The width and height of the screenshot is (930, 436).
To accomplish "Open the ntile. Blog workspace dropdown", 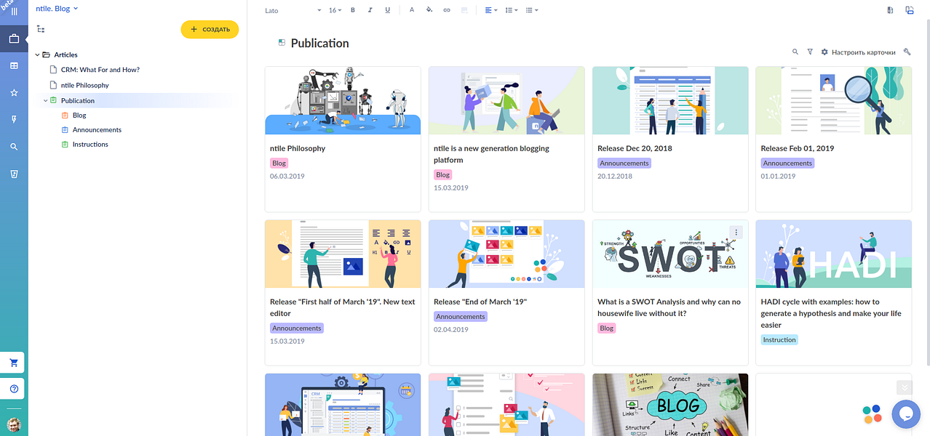I will (x=57, y=9).
